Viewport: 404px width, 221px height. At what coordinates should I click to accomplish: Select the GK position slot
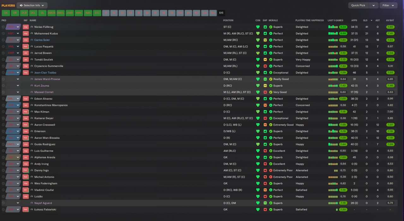[6, 13]
